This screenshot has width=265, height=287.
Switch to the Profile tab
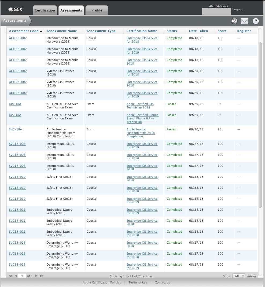point(97,10)
